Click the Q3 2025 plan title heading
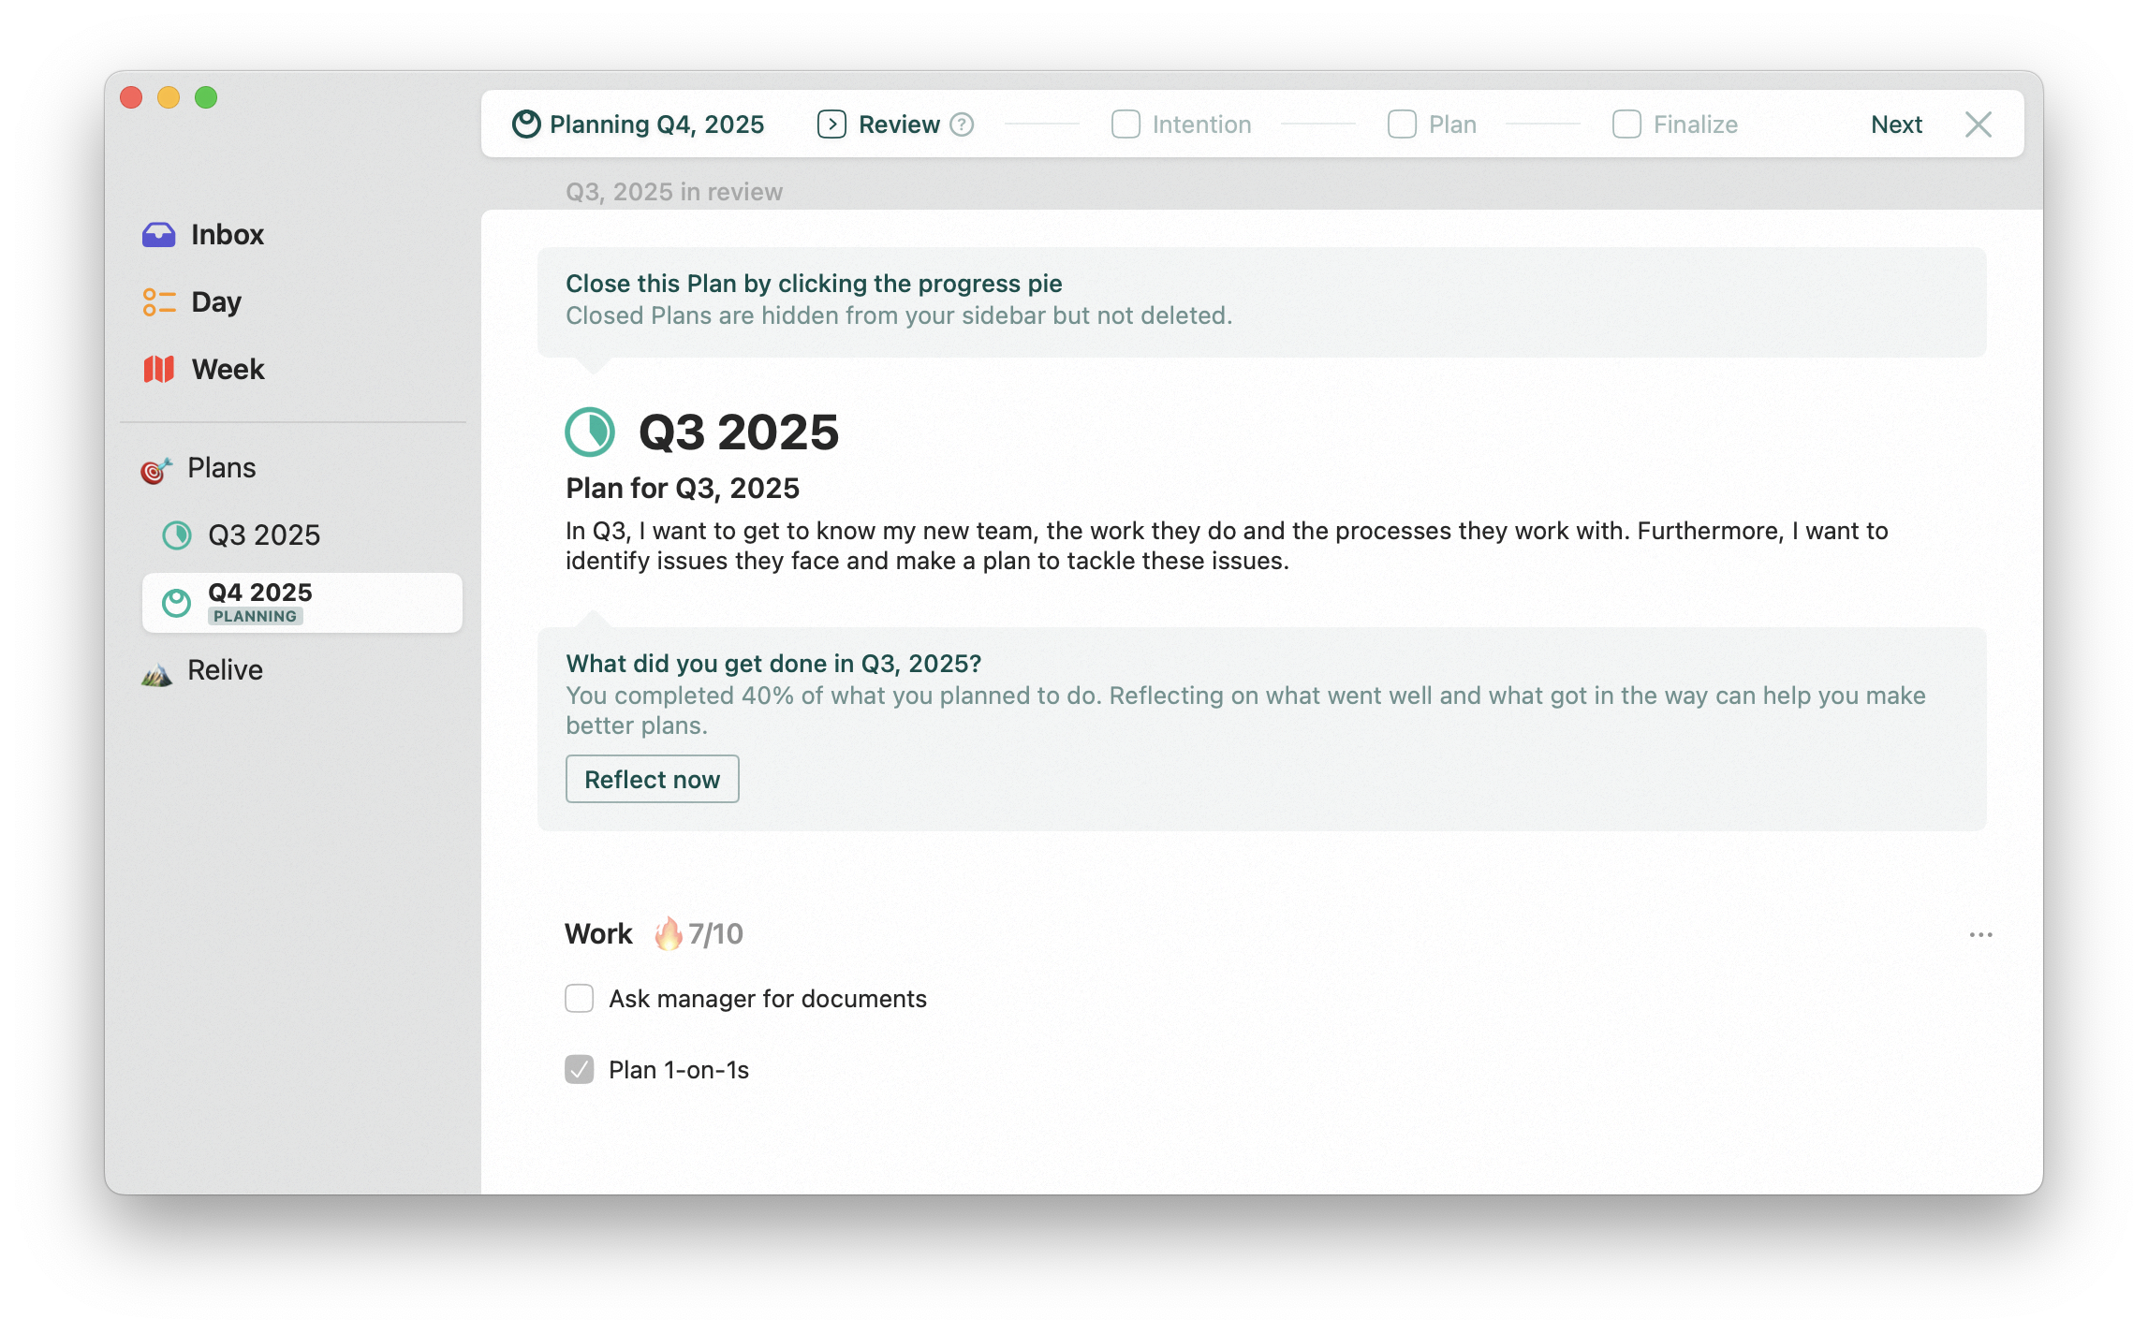The height and width of the screenshot is (1333, 2148). pos(739,432)
